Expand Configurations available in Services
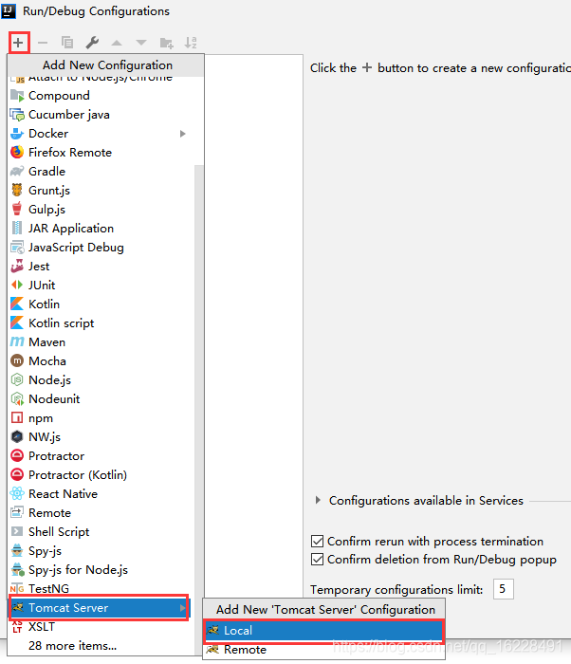571x664 pixels. pyautogui.click(x=318, y=500)
